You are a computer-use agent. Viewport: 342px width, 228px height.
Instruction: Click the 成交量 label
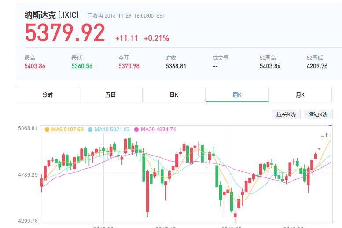(221, 58)
